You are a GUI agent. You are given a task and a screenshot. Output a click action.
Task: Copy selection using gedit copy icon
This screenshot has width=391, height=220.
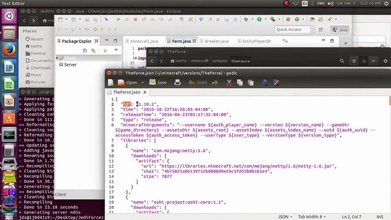tap(239, 82)
